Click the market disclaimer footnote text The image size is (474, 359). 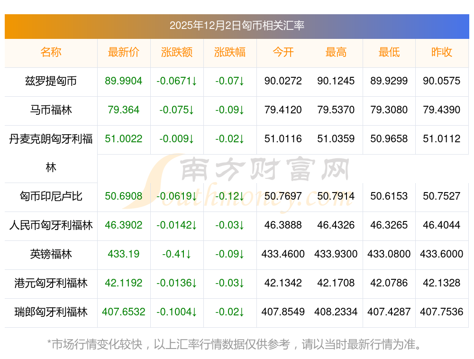(x=235, y=344)
